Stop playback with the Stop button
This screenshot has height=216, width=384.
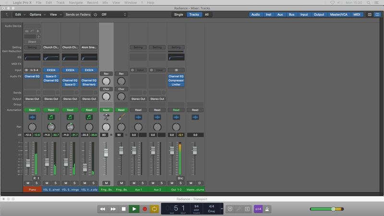(124, 209)
